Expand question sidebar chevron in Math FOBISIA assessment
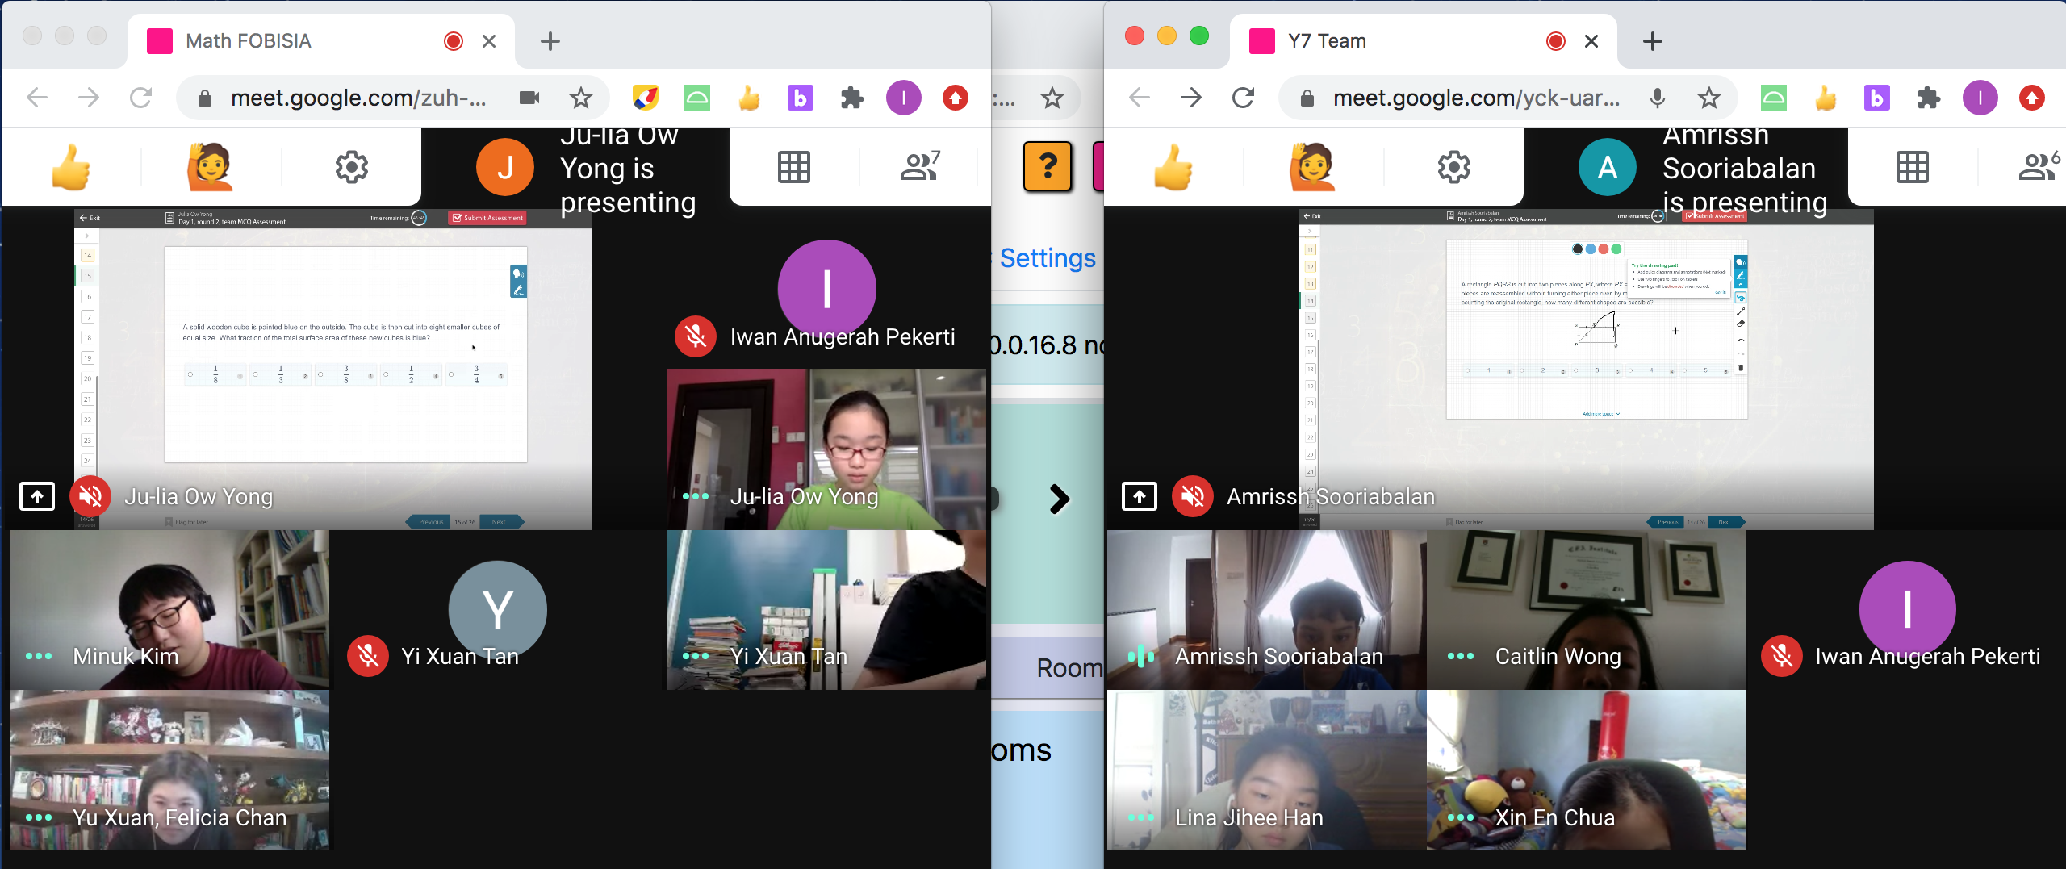2066x869 pixels. click(86, 236)
